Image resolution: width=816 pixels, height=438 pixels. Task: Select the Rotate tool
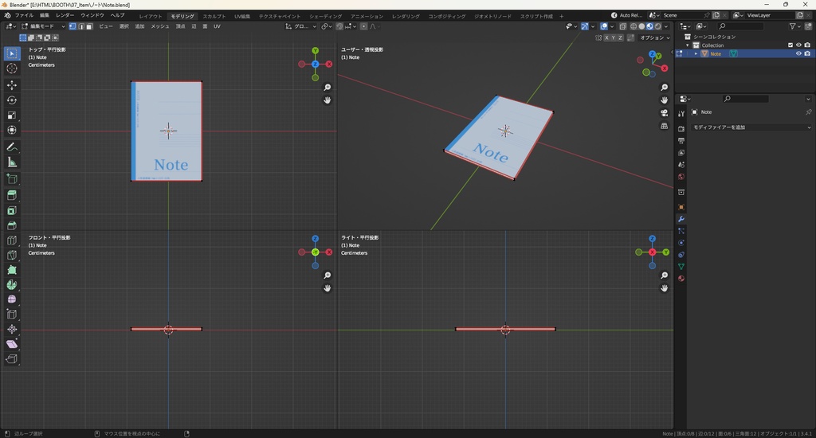tap(12, 100)
